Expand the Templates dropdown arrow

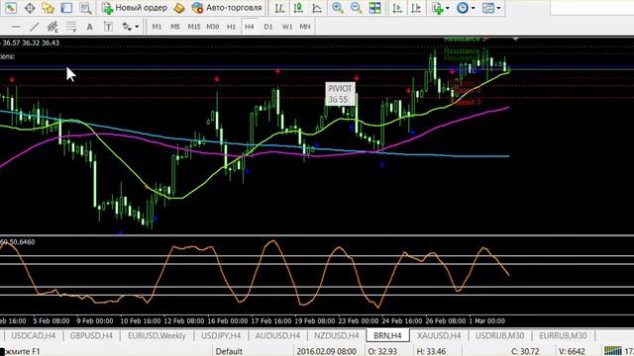pyautogui.click(x=498, y=8)
